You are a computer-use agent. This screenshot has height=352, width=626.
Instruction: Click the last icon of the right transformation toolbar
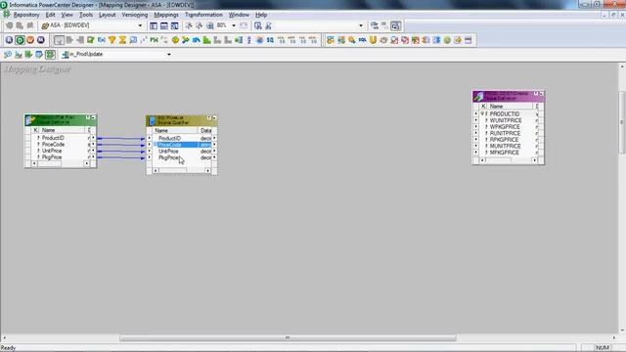pos(469,40)
